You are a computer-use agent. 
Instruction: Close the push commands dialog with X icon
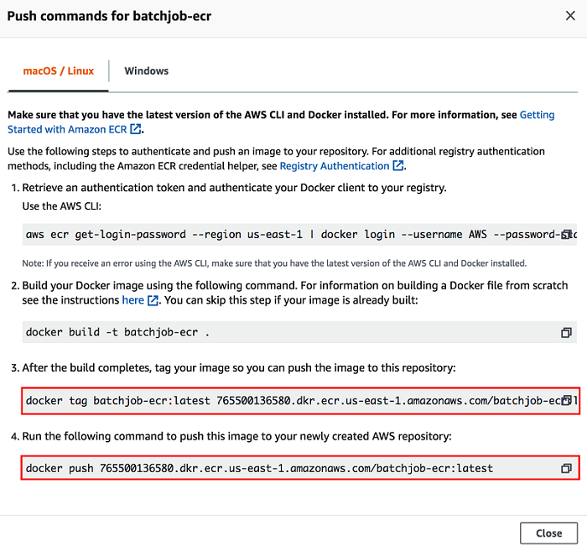click(x=571, y=16)
